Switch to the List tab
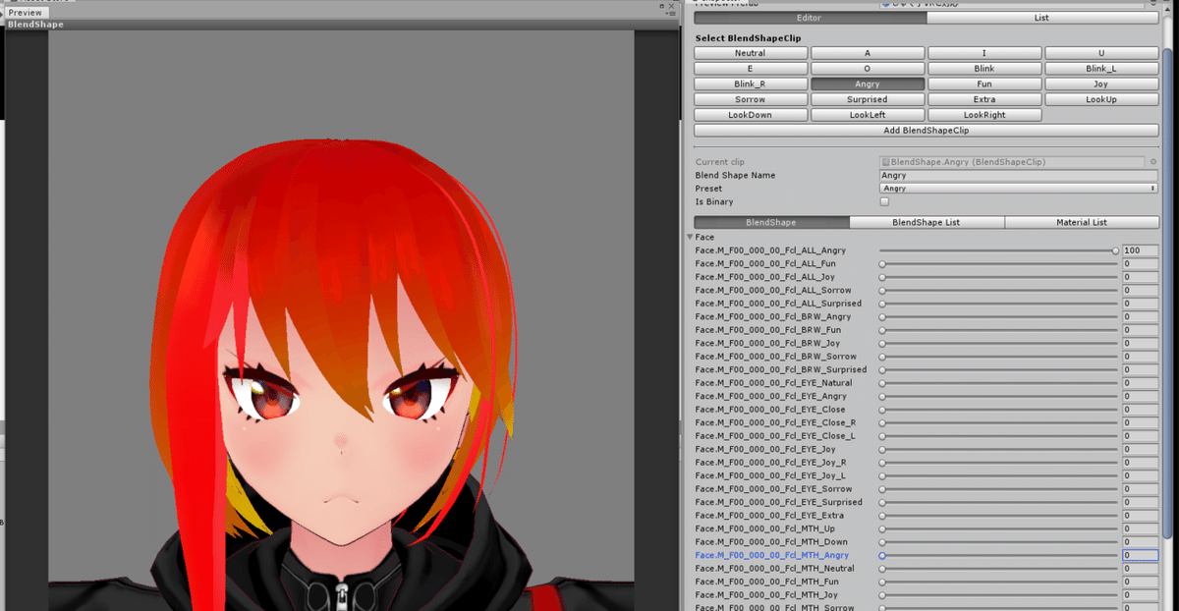The height and width of the screenshot is (611, 1179). 1041,18
